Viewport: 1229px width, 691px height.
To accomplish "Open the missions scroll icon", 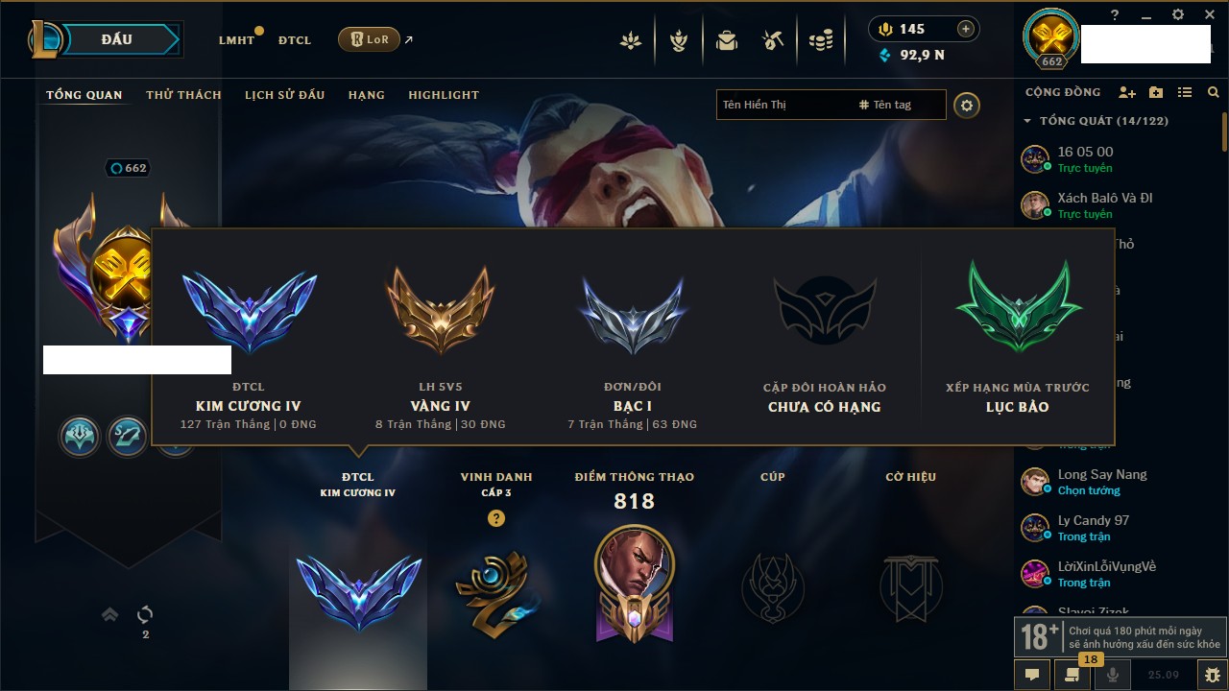I will point(1072,675).
